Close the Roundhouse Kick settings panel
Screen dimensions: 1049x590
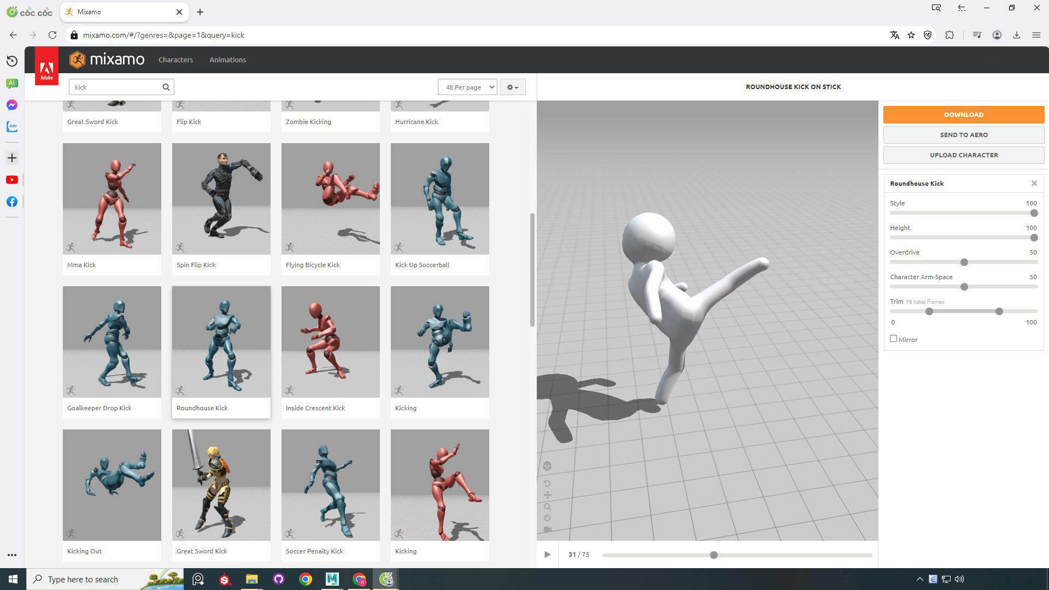[x=1034, y=184]
